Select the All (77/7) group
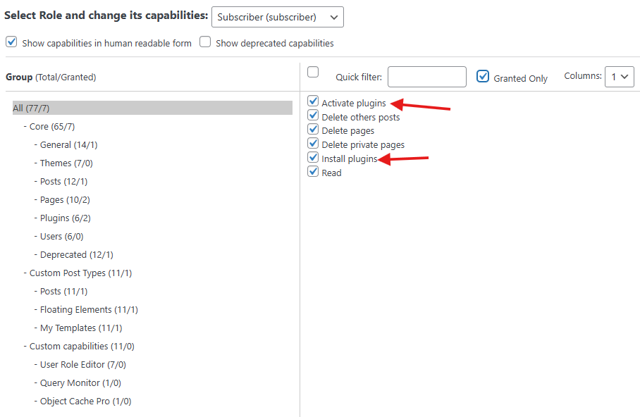 (32, 108)
